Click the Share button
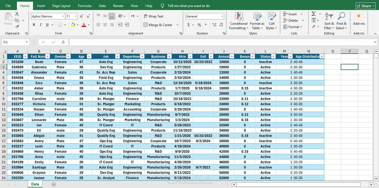The width and height of the screenshot is (379, 188). tap(366, 6)
